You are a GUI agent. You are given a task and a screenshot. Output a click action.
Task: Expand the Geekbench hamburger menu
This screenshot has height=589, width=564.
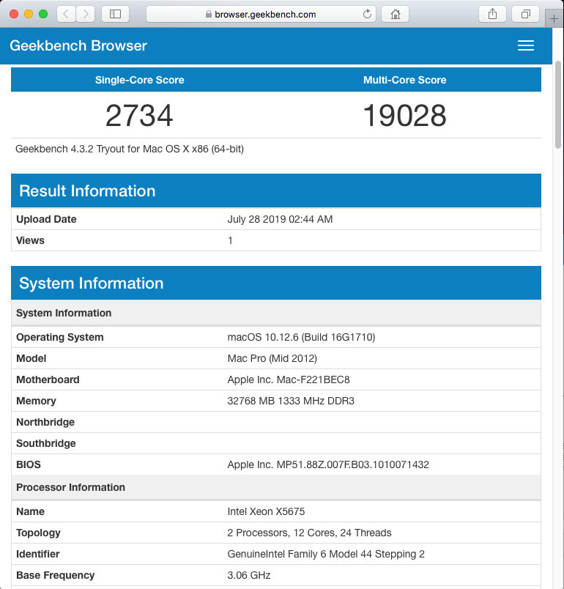coord(525,45)
